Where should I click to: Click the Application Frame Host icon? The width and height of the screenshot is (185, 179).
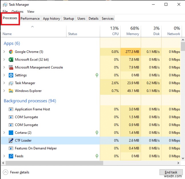point(11,109)
